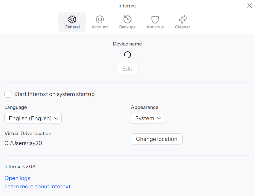255x196 pixels.
Task: Click the Backups clock-arrow icon
Action: point(127,19)
